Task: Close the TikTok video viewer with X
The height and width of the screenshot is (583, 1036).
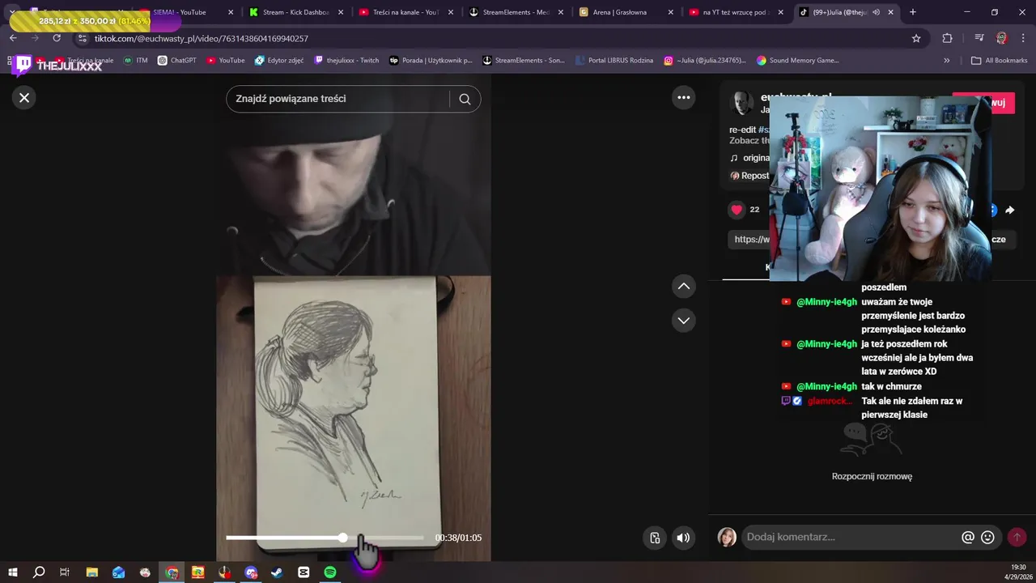Action: tap(24, 98)
